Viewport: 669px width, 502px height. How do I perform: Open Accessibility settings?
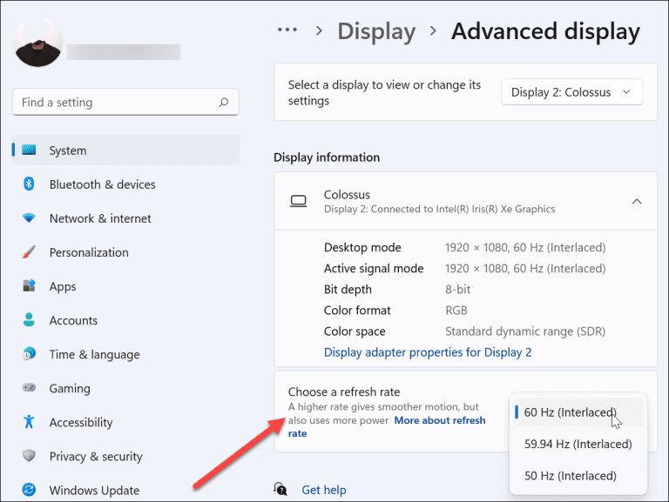coord(125,422)
